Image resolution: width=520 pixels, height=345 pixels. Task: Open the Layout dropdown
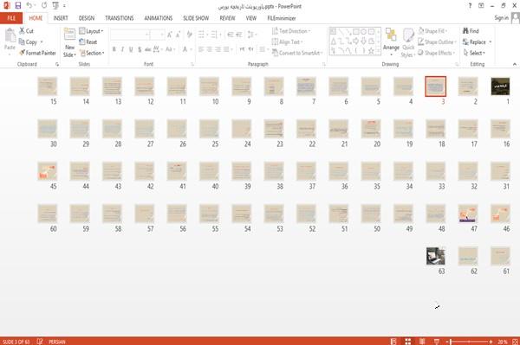tap(91, 31)
